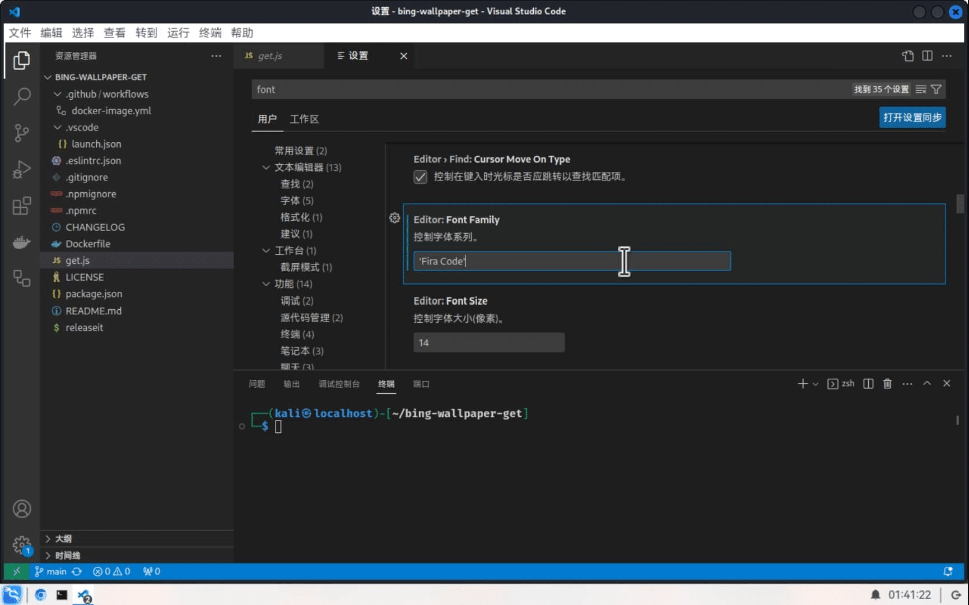The height and width of the screenshot is (605, 969).
Task: Split the editor to the right
Action: point(928,55)
